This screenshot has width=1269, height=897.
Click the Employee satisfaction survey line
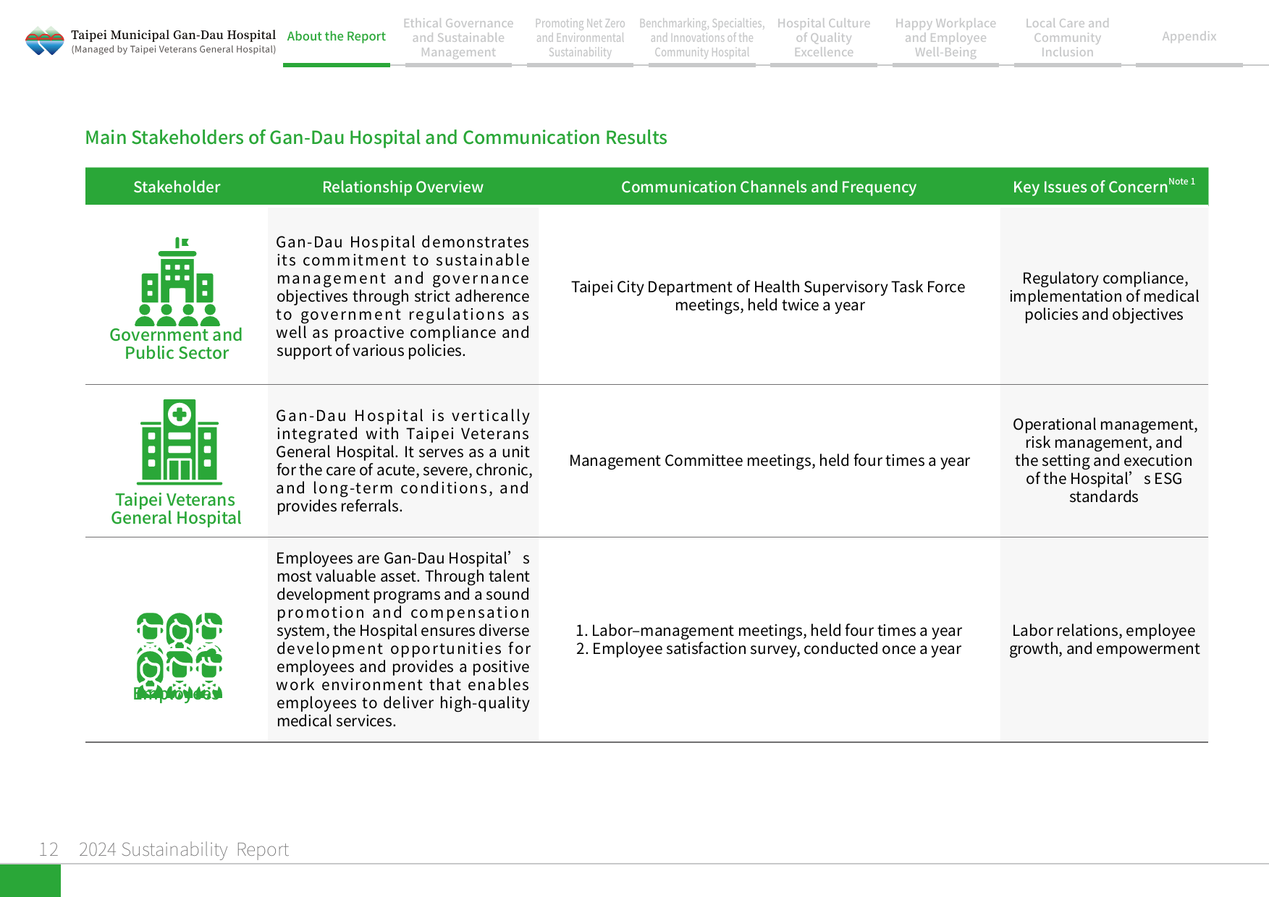[769, 649]
